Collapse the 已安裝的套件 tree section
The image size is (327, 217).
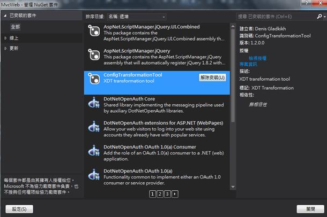[5, 15]
